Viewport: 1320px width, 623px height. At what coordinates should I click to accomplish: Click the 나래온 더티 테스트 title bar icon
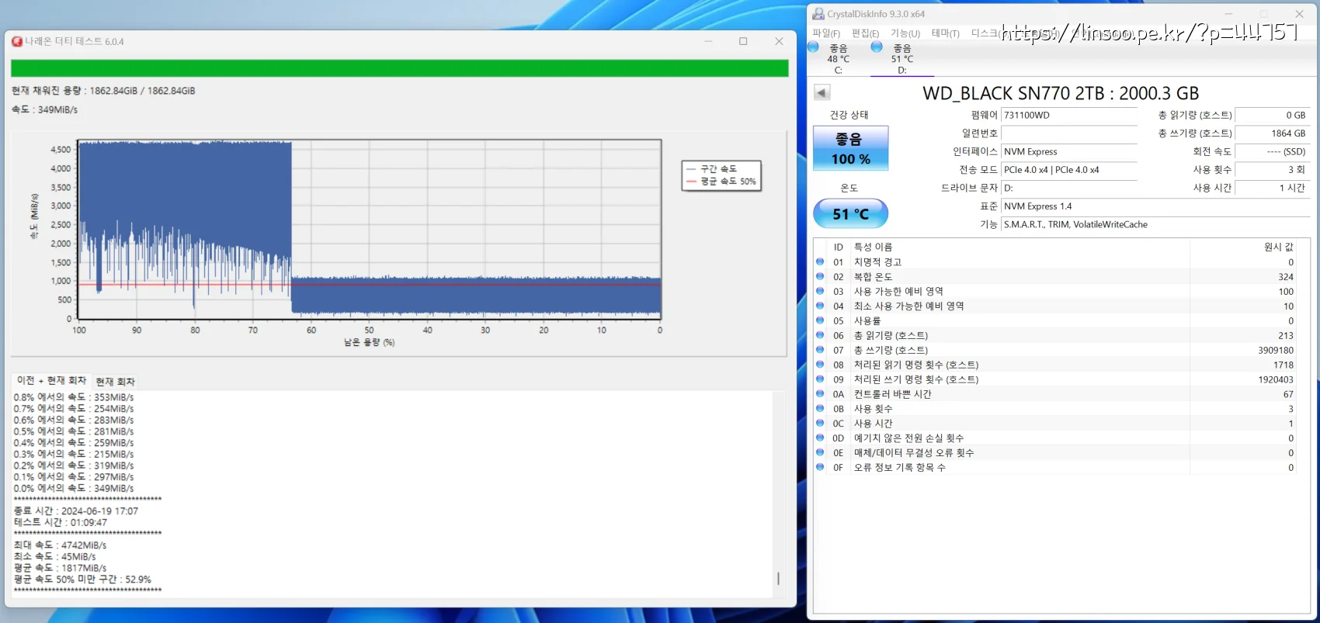(x=17, y=41)
